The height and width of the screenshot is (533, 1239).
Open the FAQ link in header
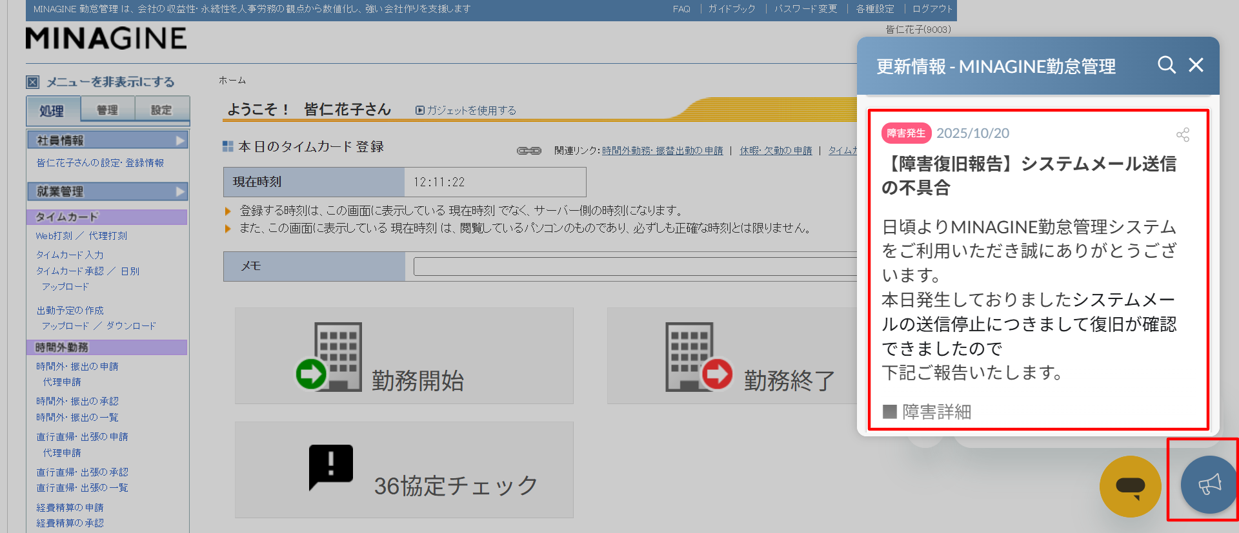[x=681, y=9]
